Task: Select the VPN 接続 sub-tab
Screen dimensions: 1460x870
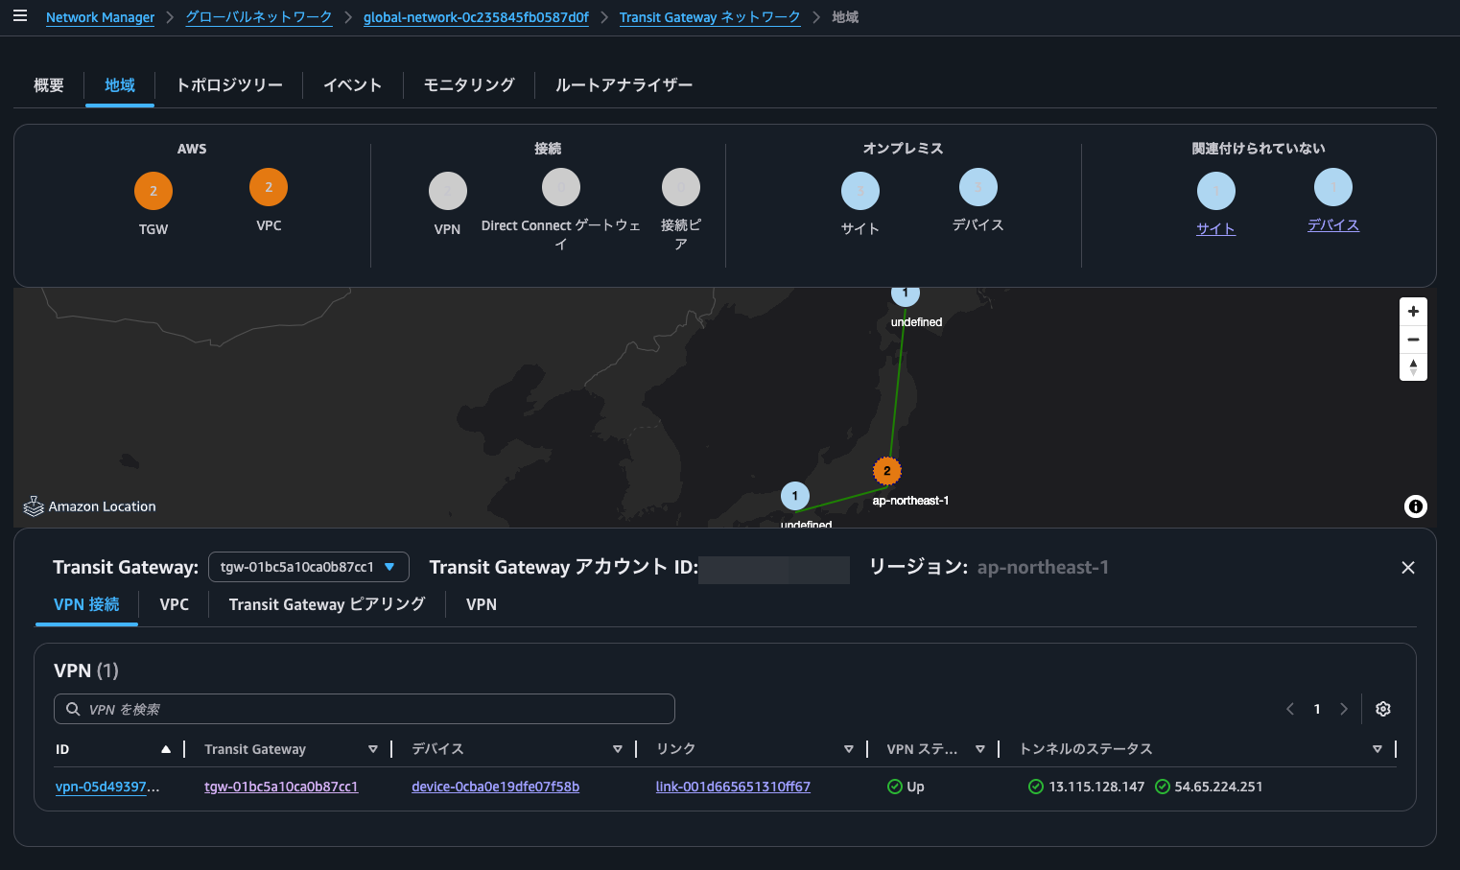Action: (86, 604)
